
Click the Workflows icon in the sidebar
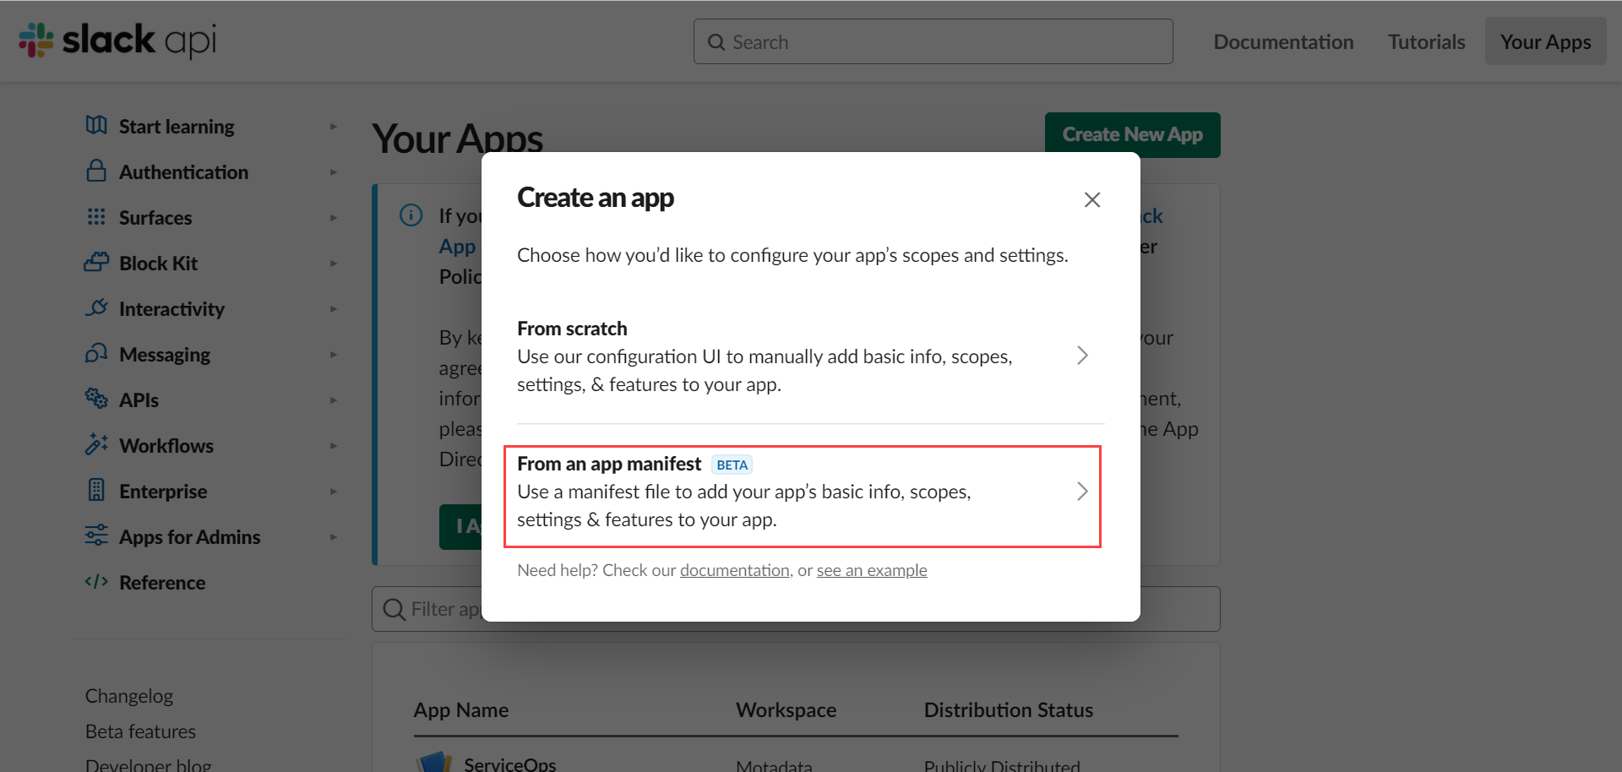pos(95,445)
